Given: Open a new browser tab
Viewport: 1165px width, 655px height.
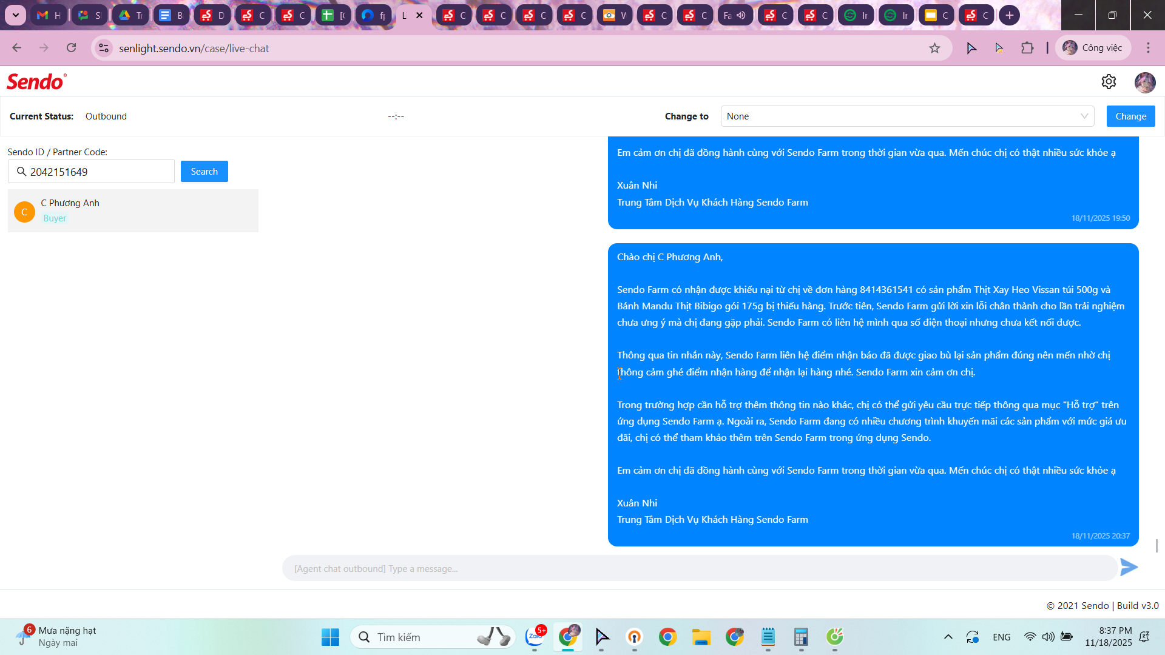Looking at the screenshot, I should pyautogui.click(x=1009, y=15).
